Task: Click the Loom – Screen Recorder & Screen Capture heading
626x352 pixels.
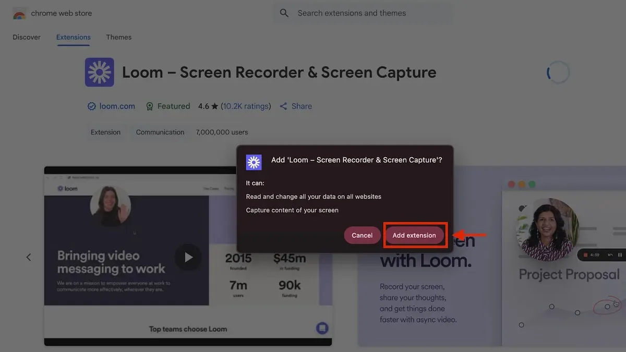Action: 279,72
